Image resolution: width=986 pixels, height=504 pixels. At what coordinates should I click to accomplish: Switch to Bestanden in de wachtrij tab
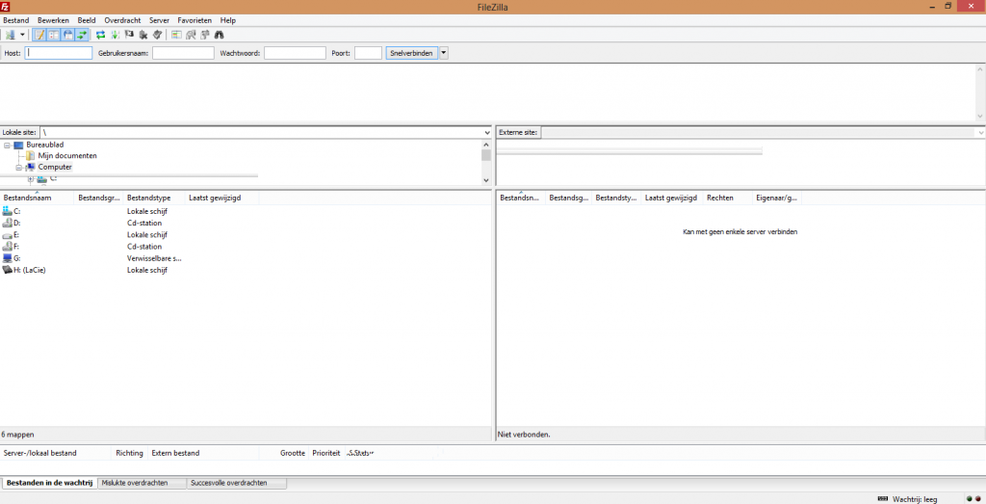click(50, 483)
